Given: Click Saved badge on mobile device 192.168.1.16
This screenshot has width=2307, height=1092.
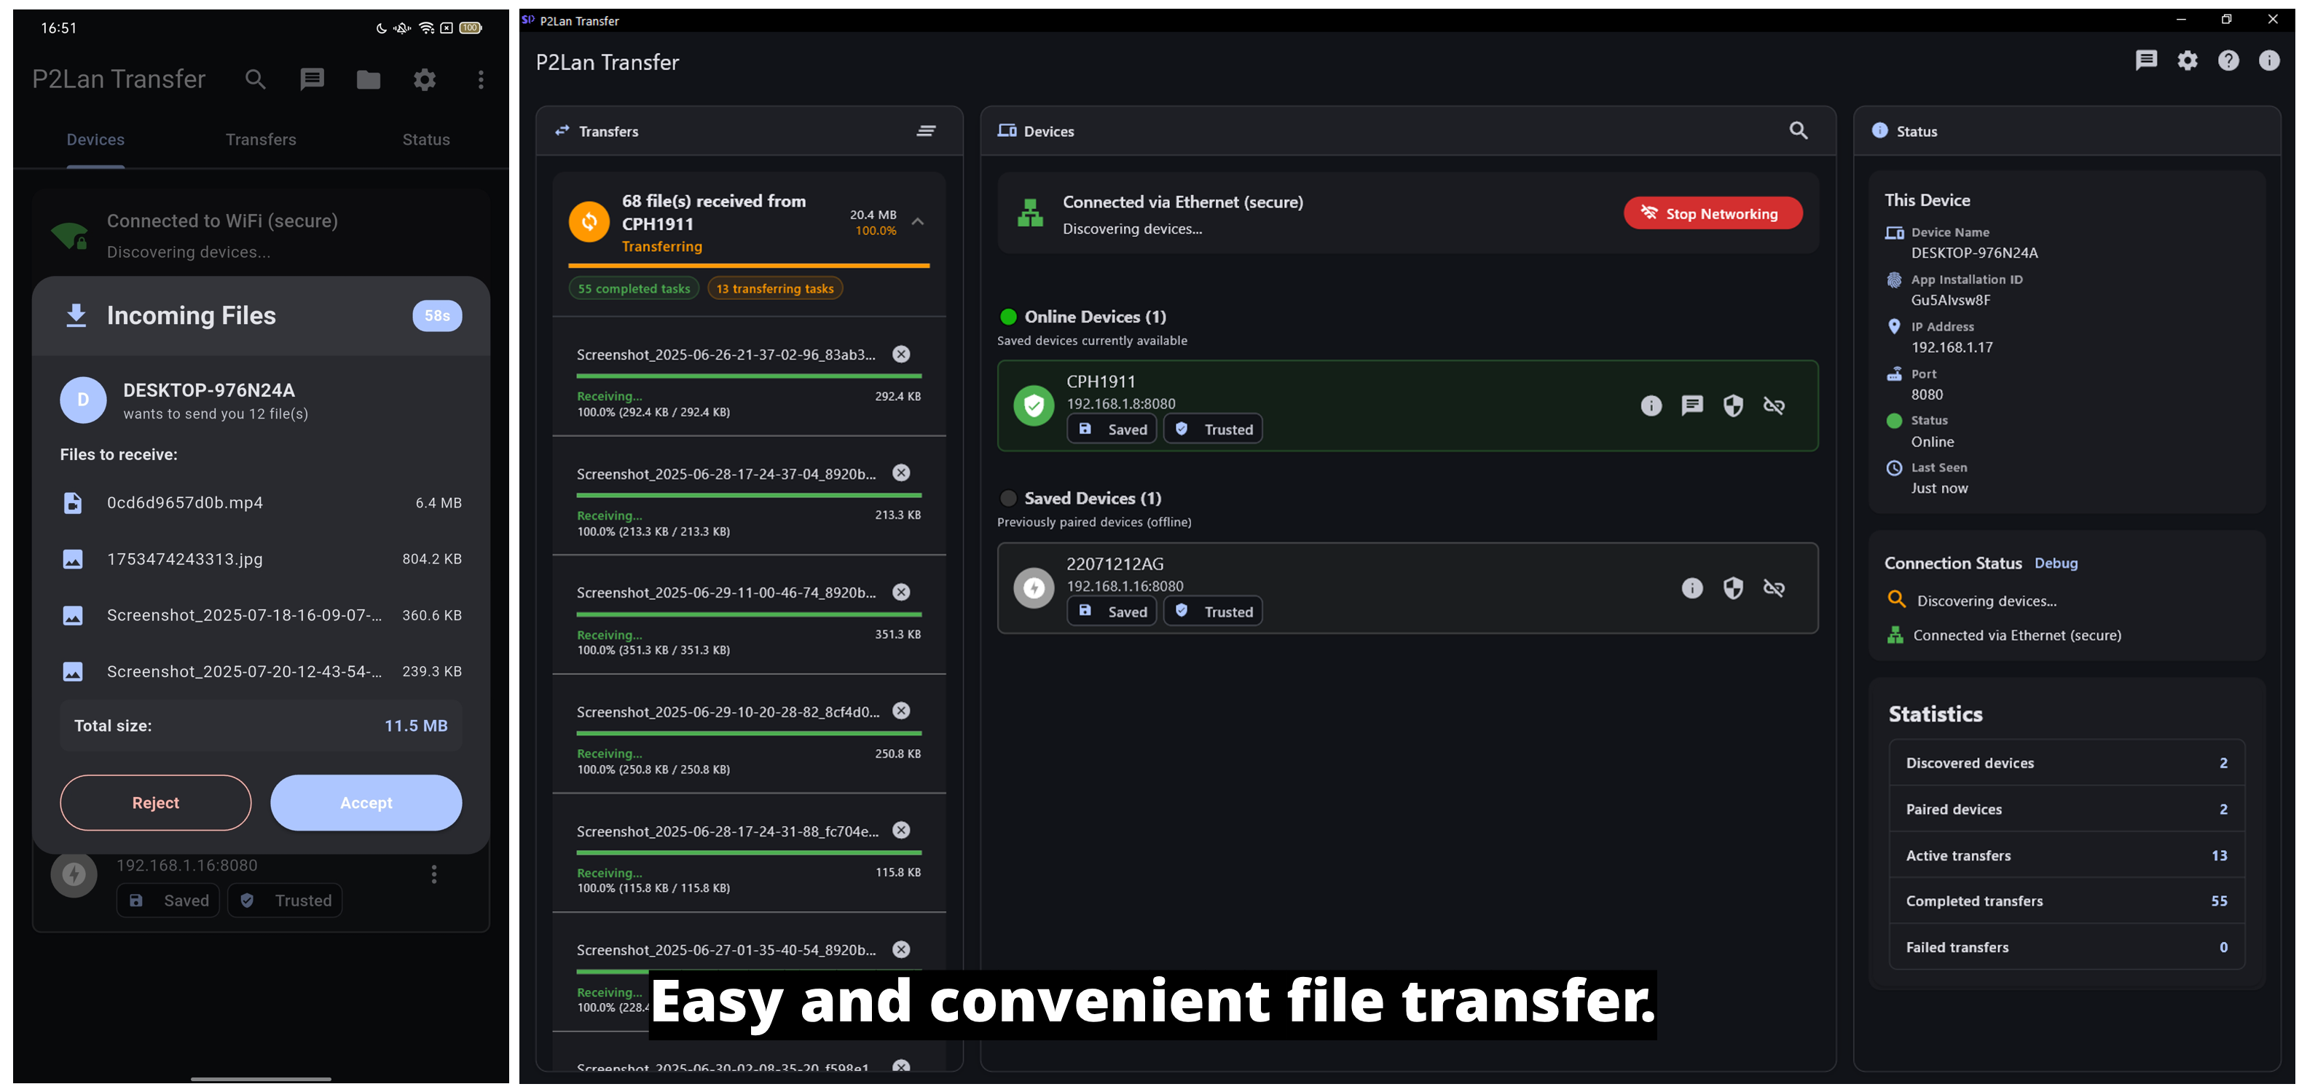Looking at the screenshot, I should click(168, 901).
